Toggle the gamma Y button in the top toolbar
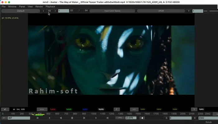The height and width of the screenshot is (124, 218). 189,11
